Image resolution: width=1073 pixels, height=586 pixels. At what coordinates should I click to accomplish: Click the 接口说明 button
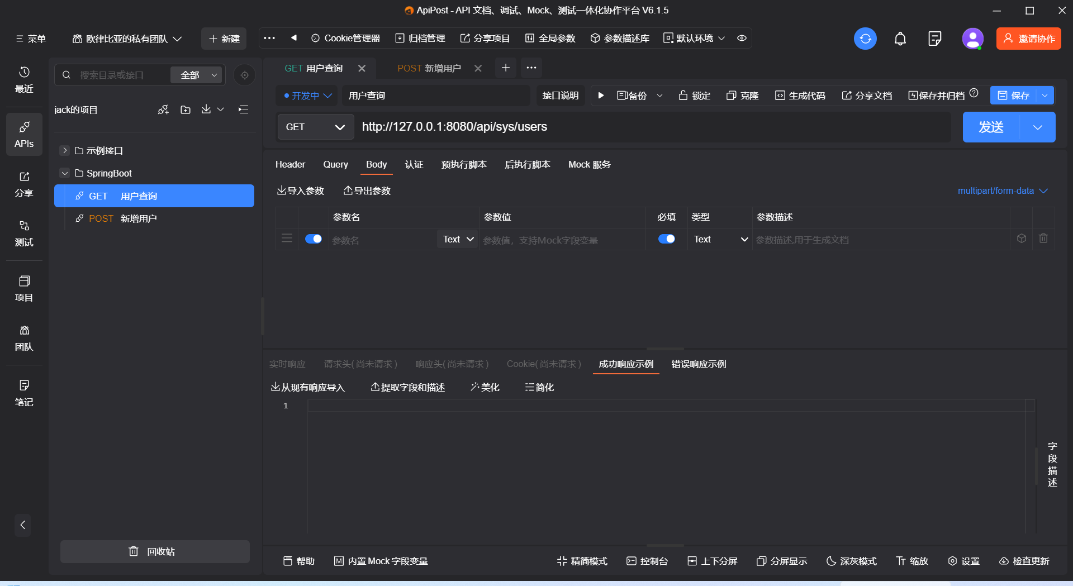(x=561, y=96)
